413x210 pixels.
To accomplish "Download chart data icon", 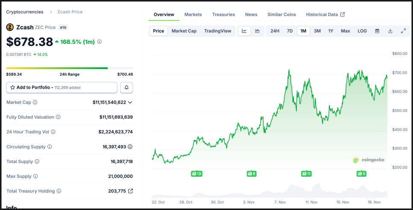I will point(390,31).
